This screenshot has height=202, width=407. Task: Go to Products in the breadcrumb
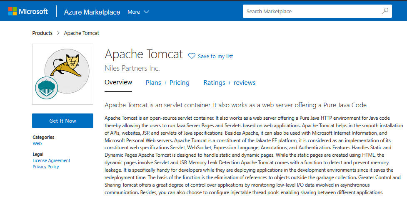tap(42, 33)
